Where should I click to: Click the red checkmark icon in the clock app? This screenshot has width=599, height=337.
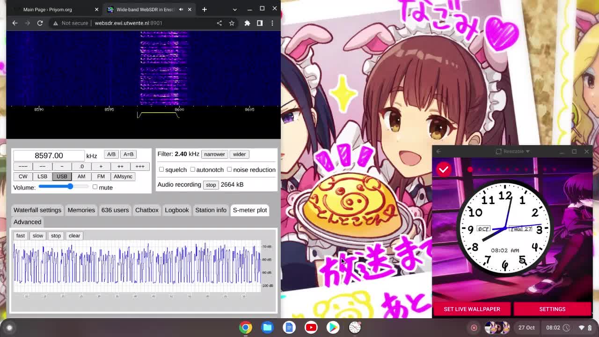pyautogui.click(x=444, y=169)
